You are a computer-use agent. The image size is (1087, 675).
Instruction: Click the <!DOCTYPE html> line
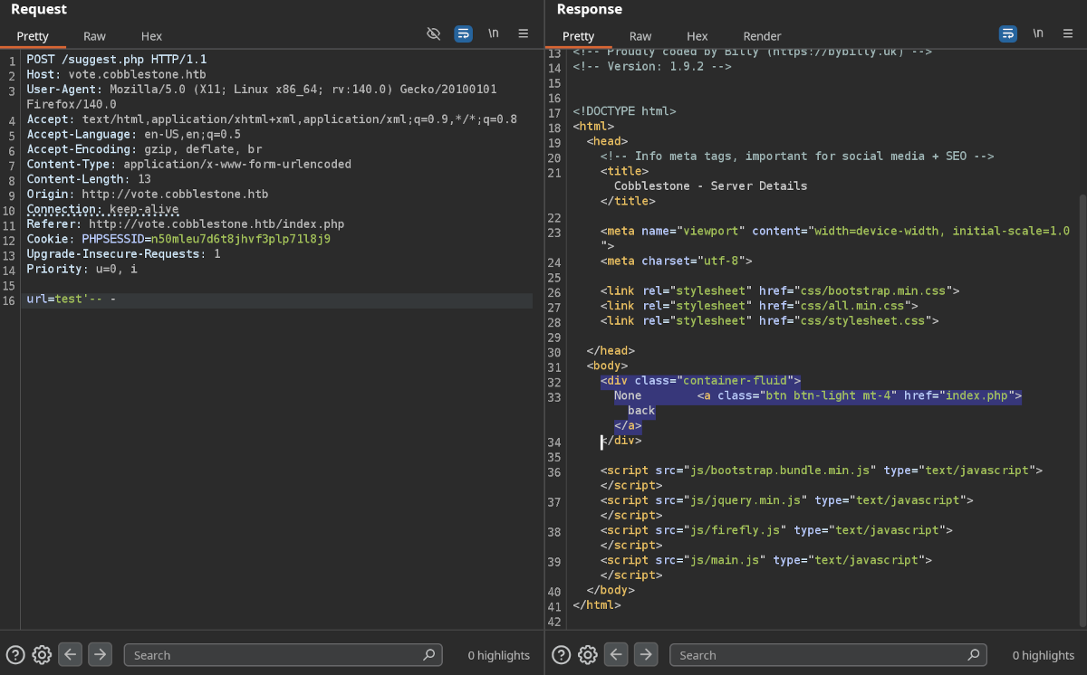pyautogui.click(x=624, y=111)
